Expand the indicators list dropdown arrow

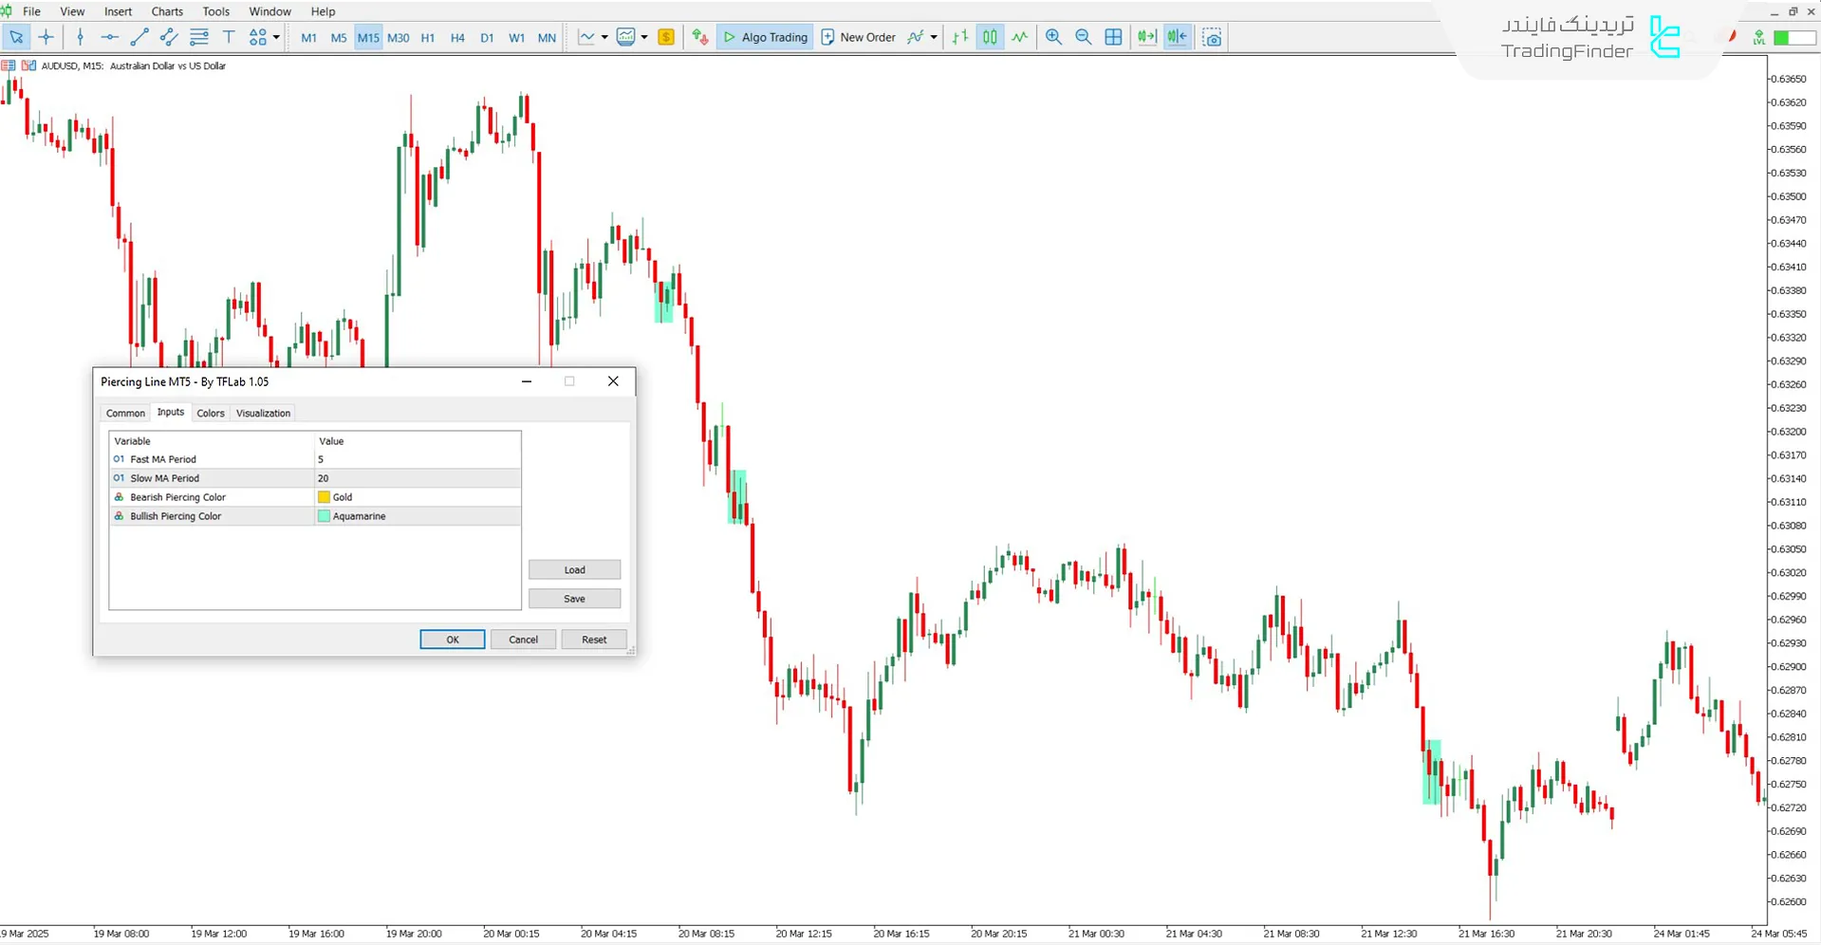tap(934, 37)
